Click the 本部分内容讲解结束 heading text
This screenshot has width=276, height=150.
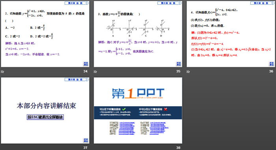click(x=46, y=106)
